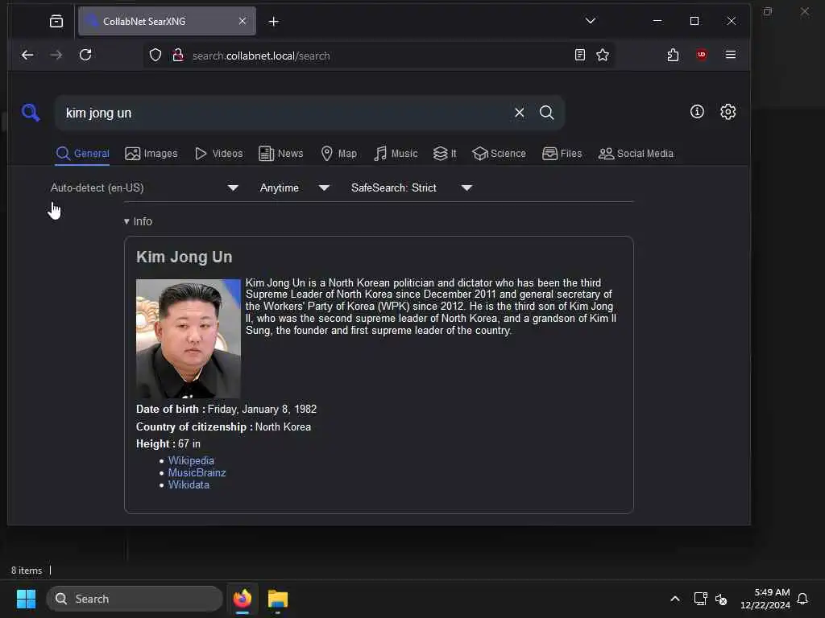Open the Anytime time range dropdown
825x618 pixels.
pos(295,187)
